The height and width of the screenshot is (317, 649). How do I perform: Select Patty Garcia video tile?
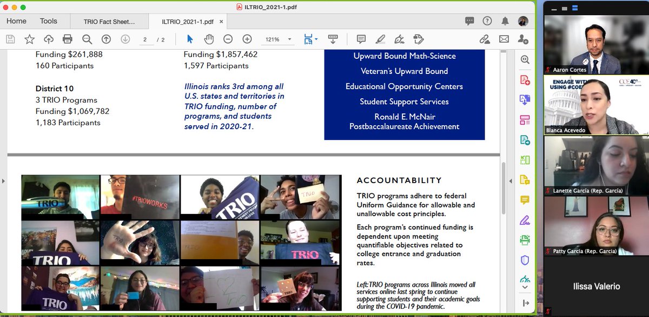point(597,226)
